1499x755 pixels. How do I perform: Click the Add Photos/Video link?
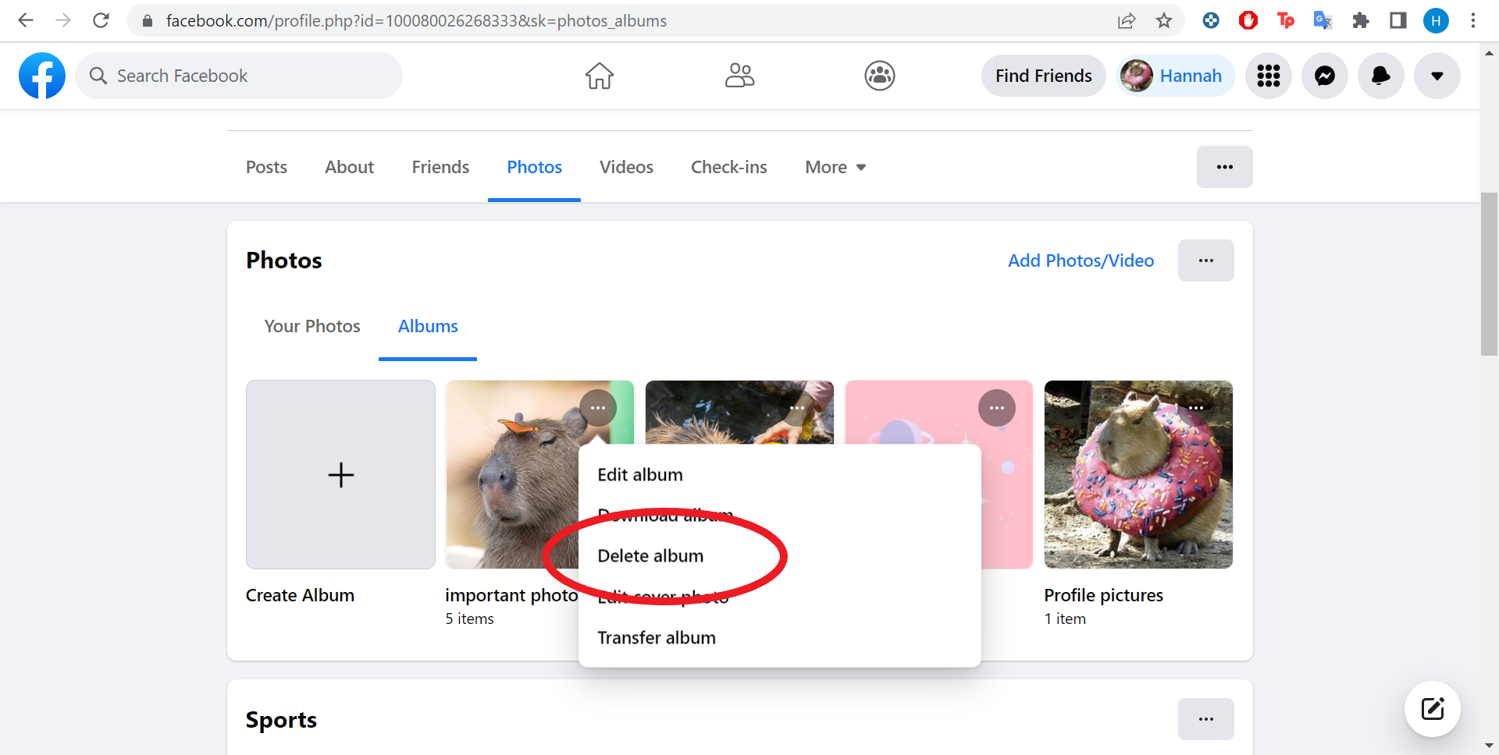click(x=1081, y=261)
